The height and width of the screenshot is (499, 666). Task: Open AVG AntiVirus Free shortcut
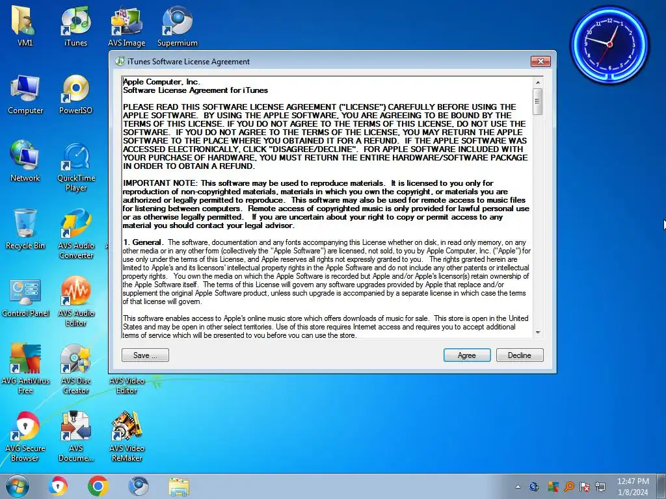click(25, 368)
